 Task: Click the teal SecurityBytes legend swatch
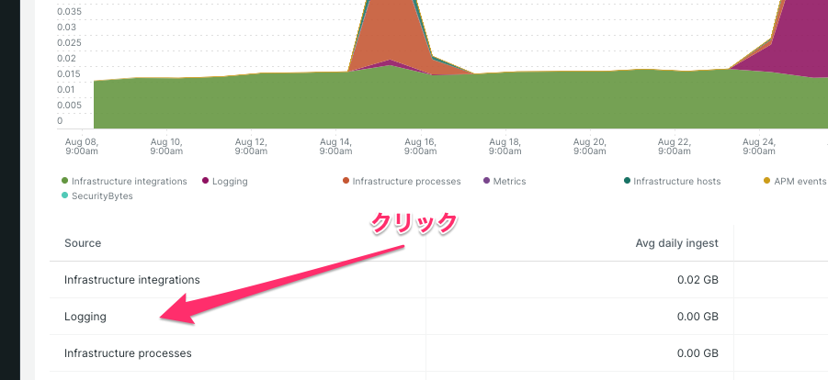(x=65, y=196)
